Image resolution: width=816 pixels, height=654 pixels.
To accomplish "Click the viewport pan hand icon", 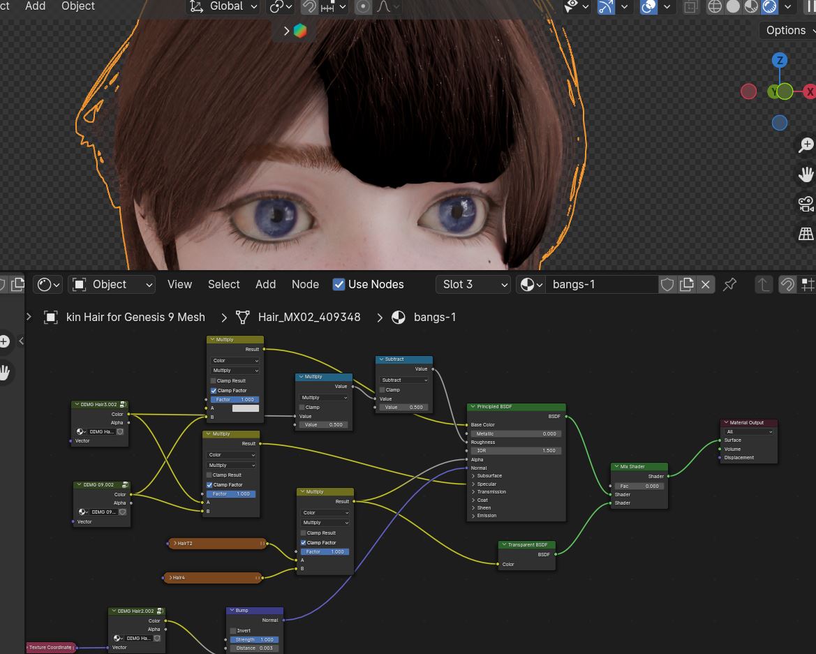I will (806, 174).
